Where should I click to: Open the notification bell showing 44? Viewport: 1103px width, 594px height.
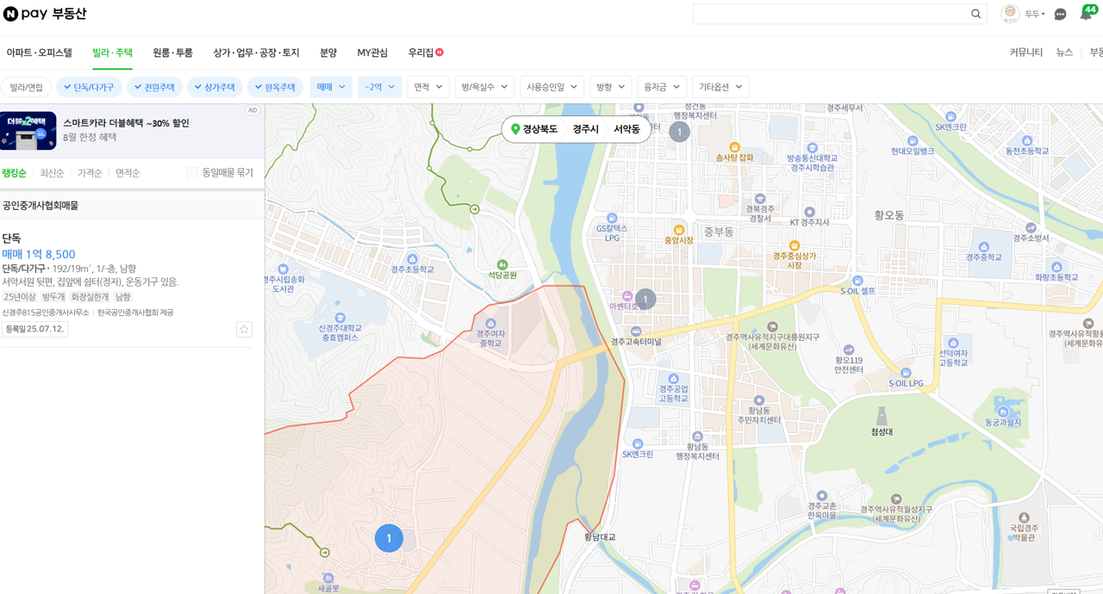(x=1086, y=13)
